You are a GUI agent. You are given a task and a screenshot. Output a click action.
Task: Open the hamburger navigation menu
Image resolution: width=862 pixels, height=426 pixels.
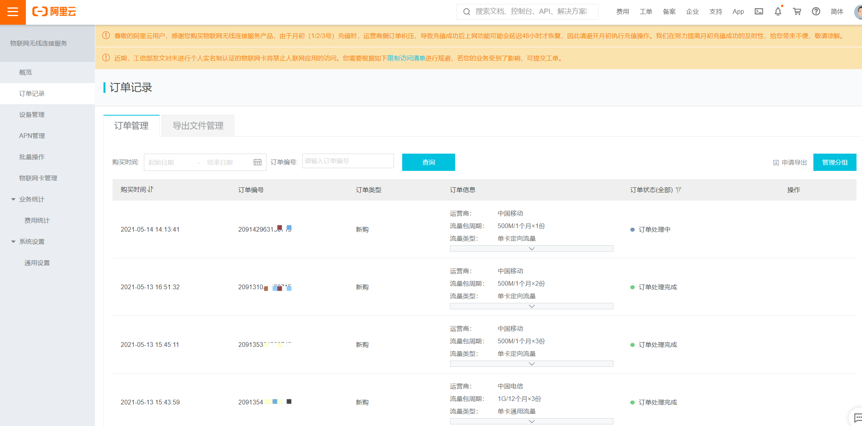click(13, 12)
